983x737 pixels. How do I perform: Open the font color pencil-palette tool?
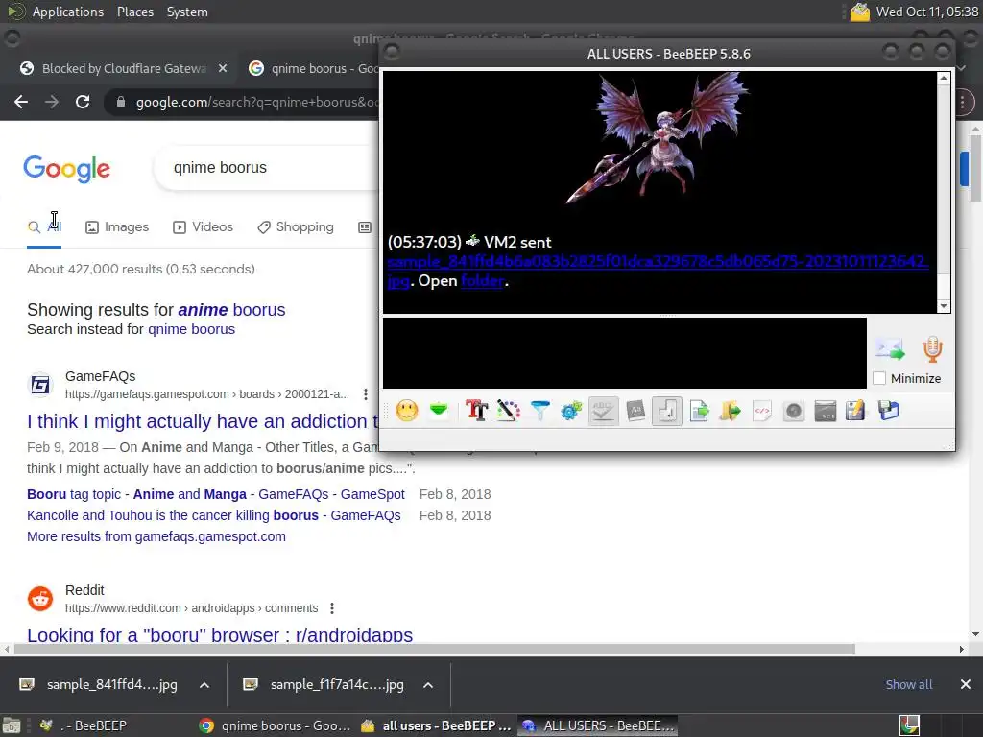pos(509,411)
